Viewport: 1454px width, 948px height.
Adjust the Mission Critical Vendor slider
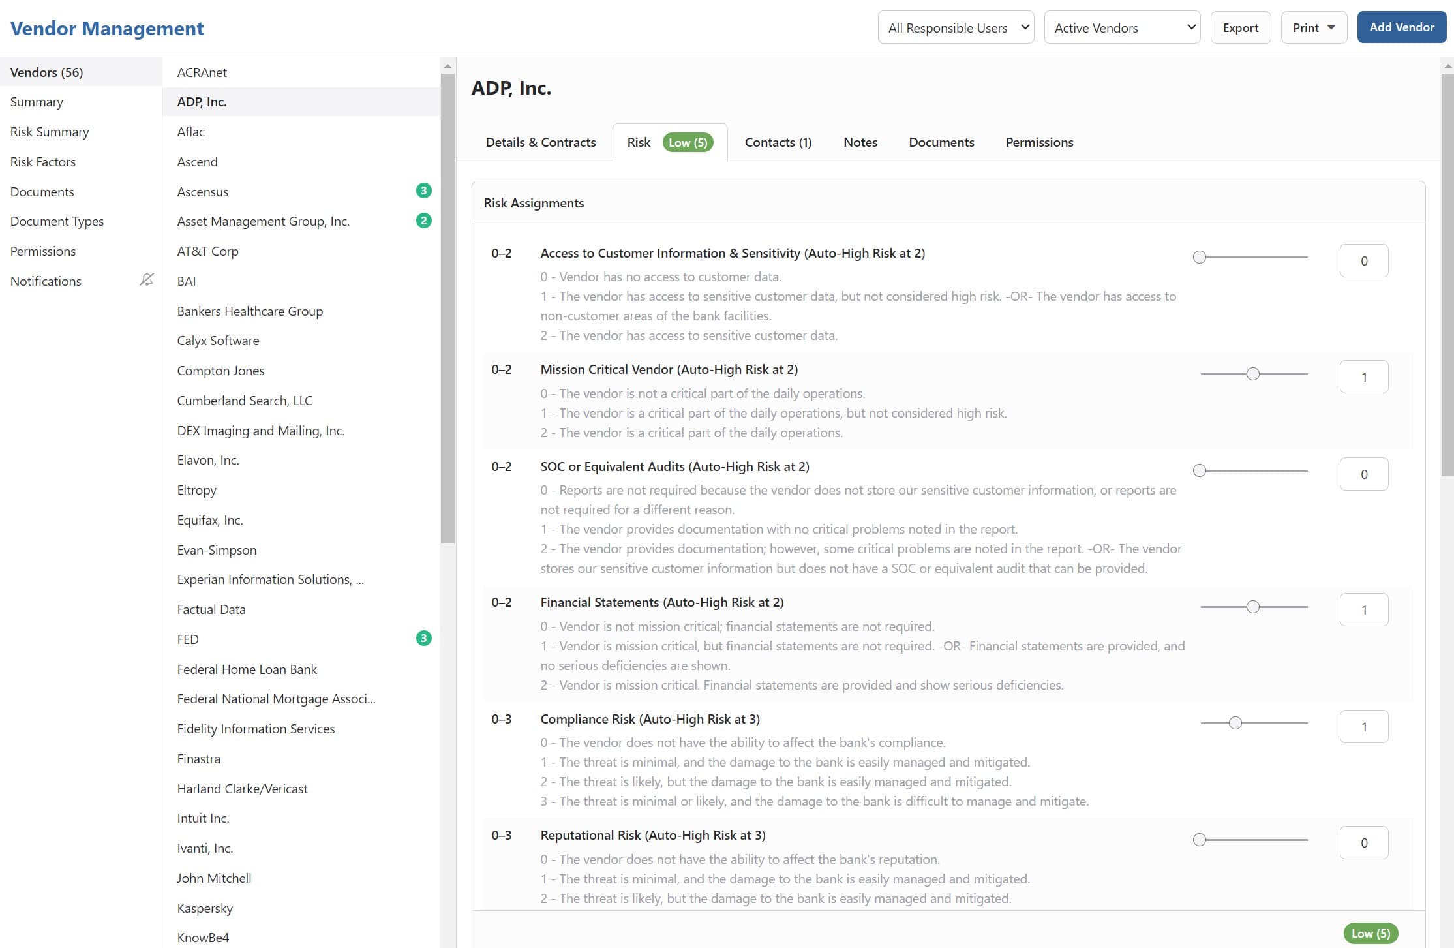[1252, 374]
